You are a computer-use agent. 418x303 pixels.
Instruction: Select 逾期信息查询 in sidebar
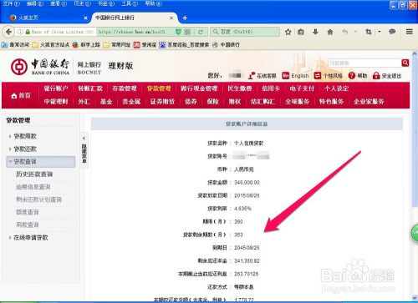pyautogui.click(x=33, y=187)
